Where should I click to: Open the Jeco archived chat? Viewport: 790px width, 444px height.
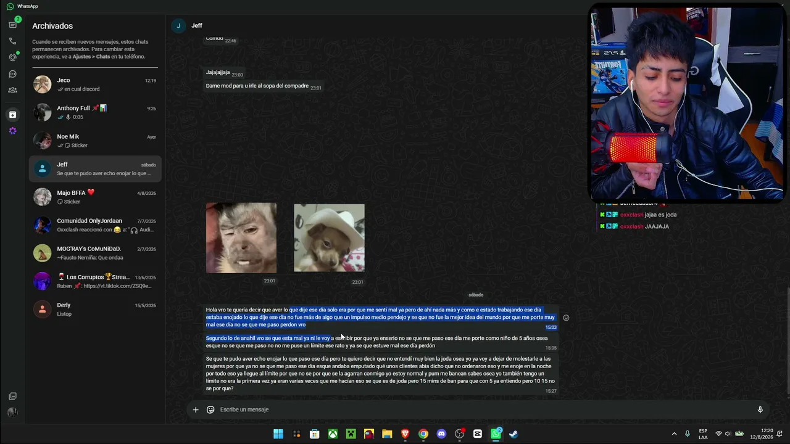pyautogui.click(x=95, y=84)
